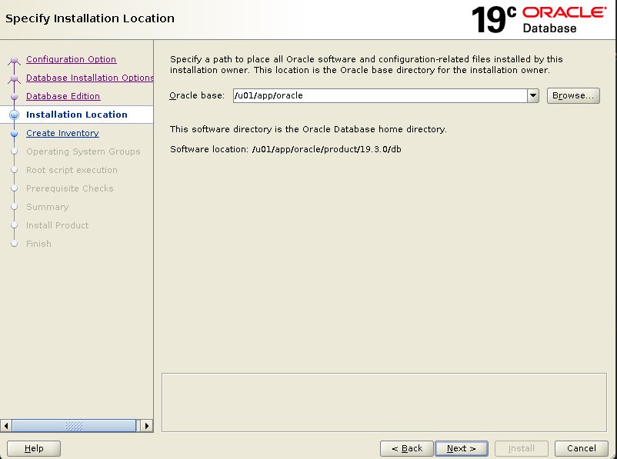Click the Database Edition step bullet icon
Viewport: 617px width, 459px height.
14,96
